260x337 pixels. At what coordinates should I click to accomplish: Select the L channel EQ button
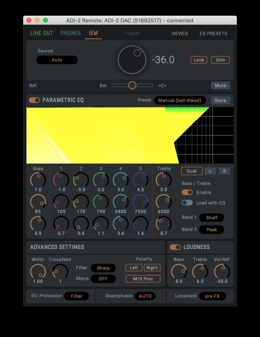click(210, 171)
